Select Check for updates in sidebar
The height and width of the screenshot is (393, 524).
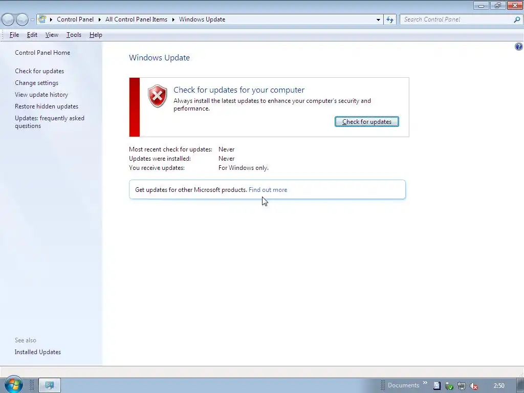click(39, 71)
